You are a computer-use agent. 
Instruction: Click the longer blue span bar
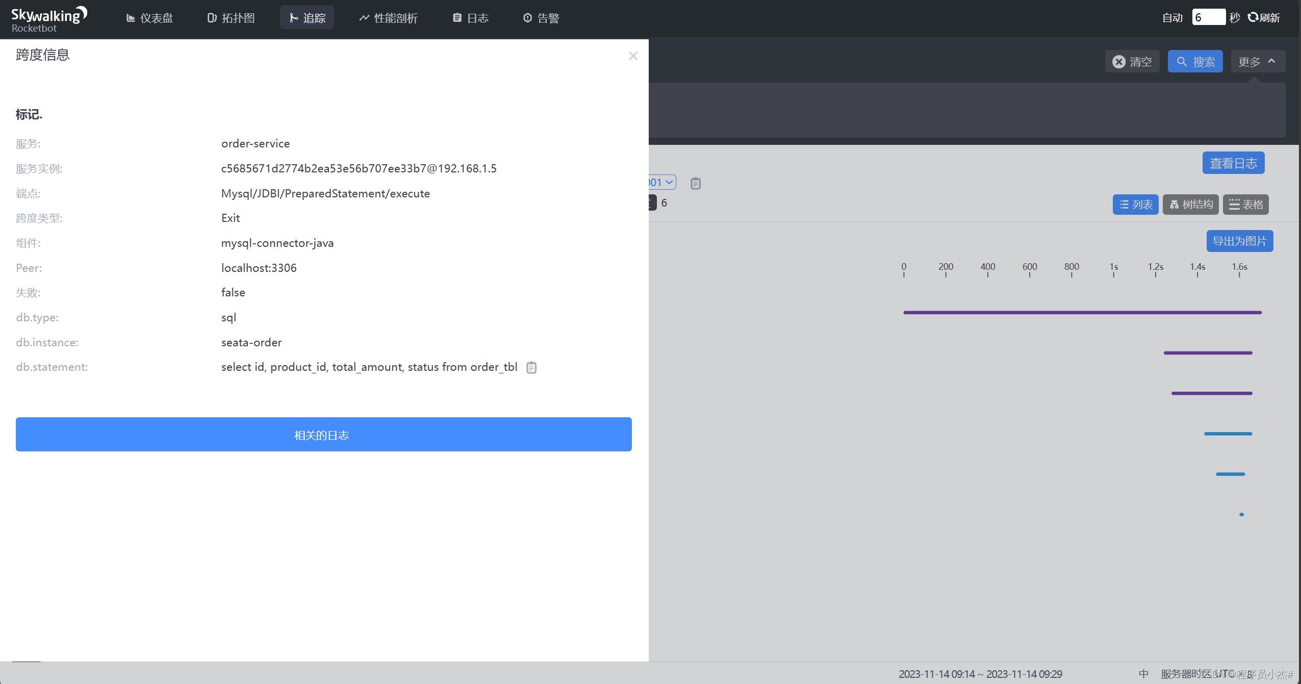point(1228,434)
